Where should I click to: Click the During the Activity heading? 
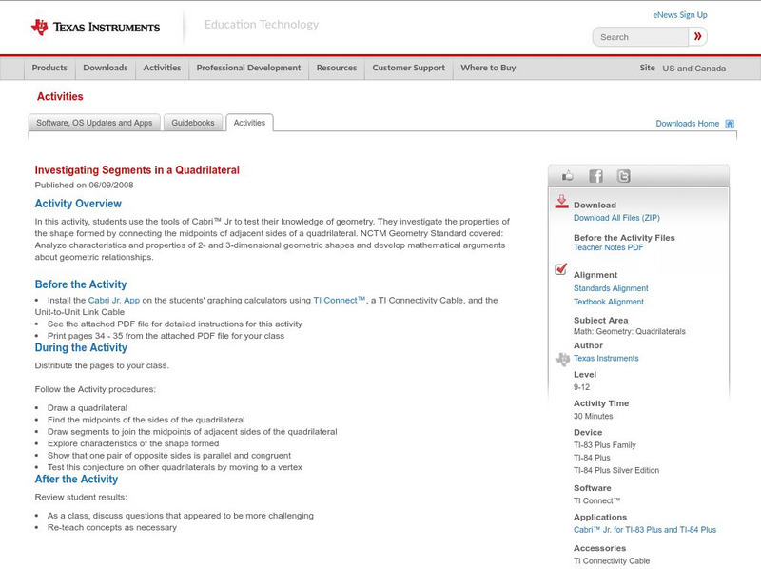pyautogui.click(x=81, y=347)
